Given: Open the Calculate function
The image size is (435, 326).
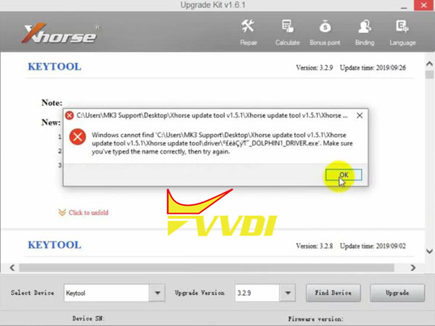Looking at the screenshot, I should (287, 33).
